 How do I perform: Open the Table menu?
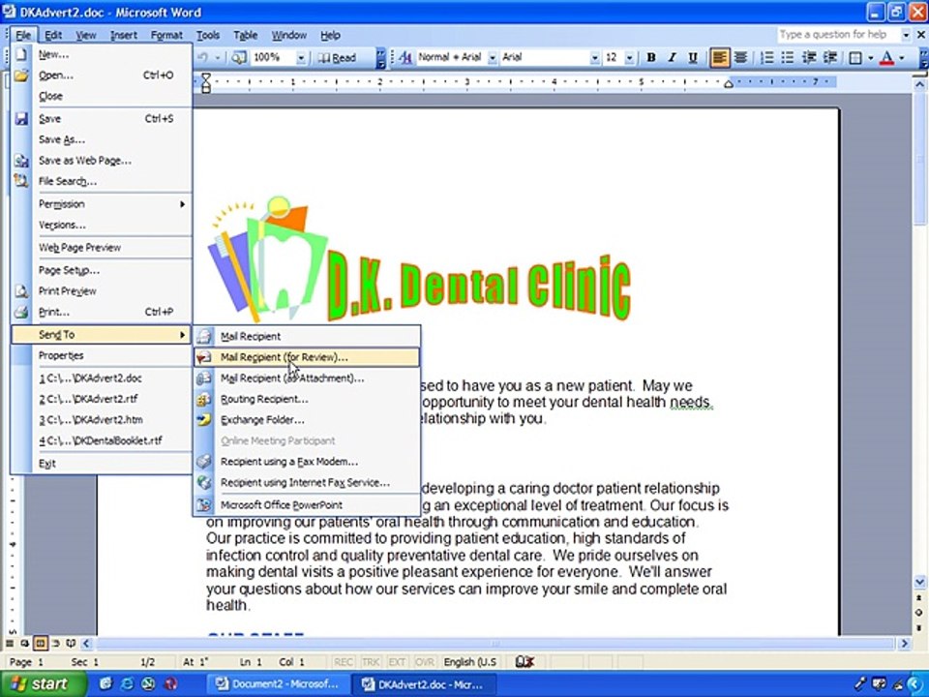point(245,35)
